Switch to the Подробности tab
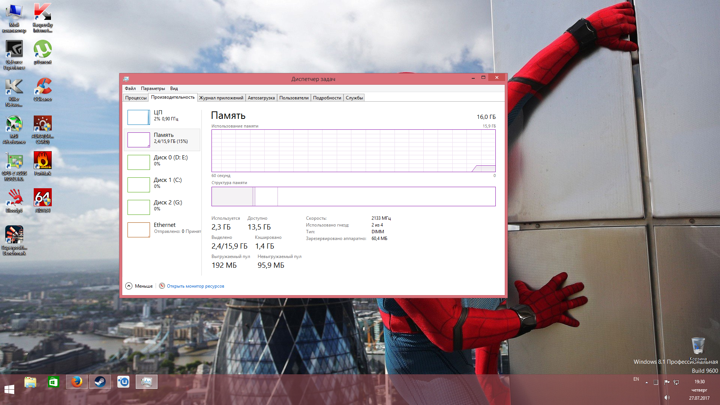Screen dimensions: 720x405 pos(327,98)
